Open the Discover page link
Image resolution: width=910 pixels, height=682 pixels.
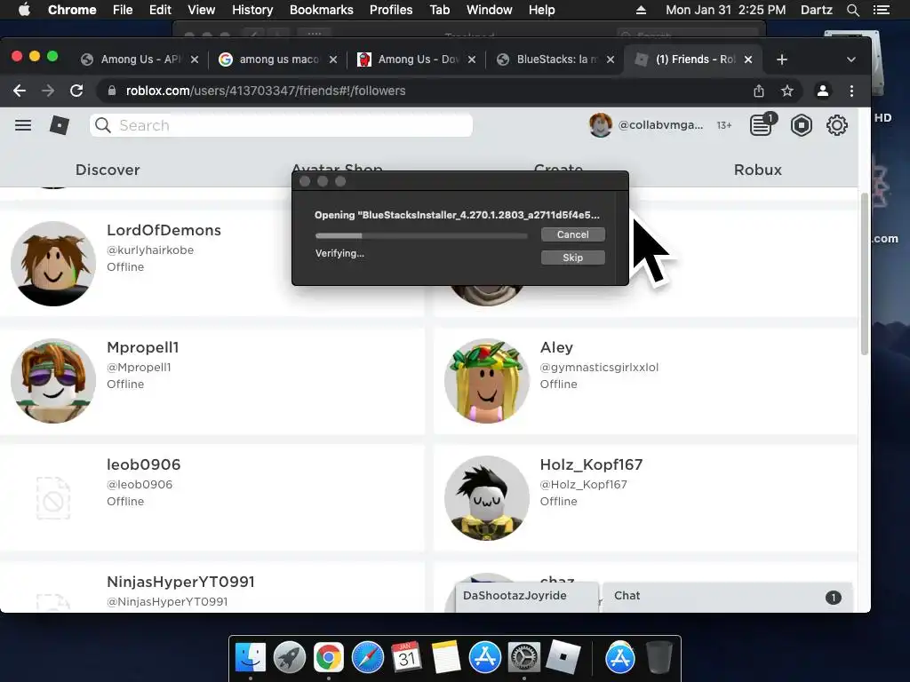point(108,170)
